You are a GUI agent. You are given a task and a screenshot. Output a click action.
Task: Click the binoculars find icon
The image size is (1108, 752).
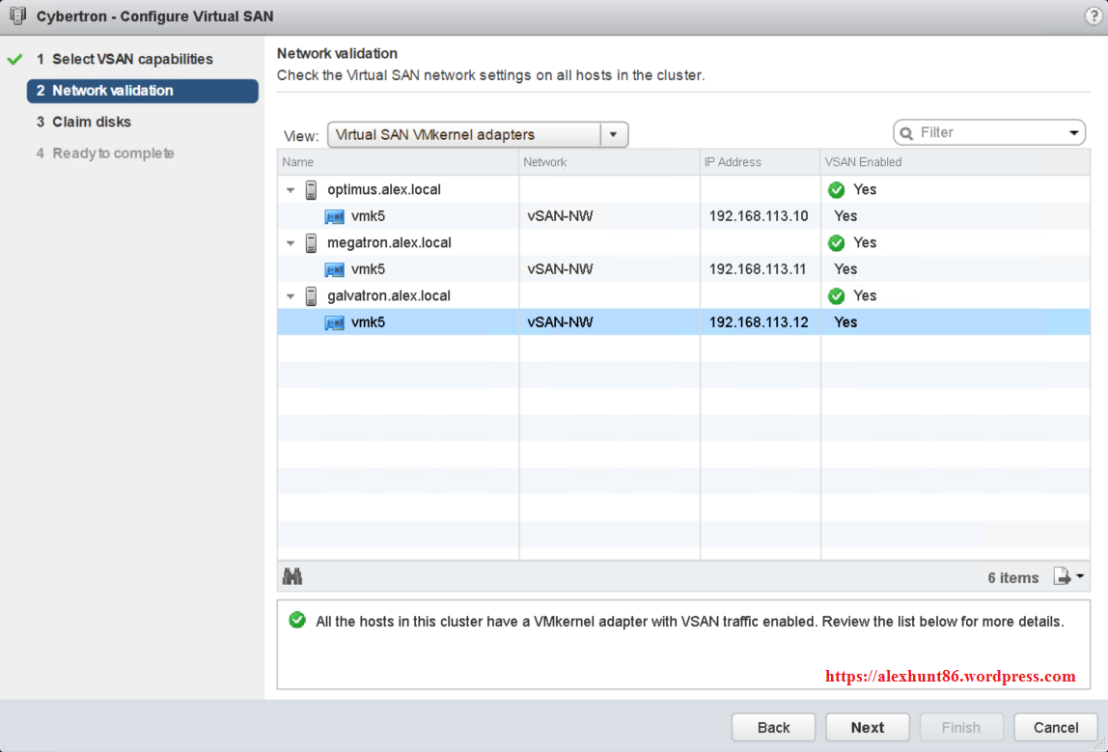(292, 576)
